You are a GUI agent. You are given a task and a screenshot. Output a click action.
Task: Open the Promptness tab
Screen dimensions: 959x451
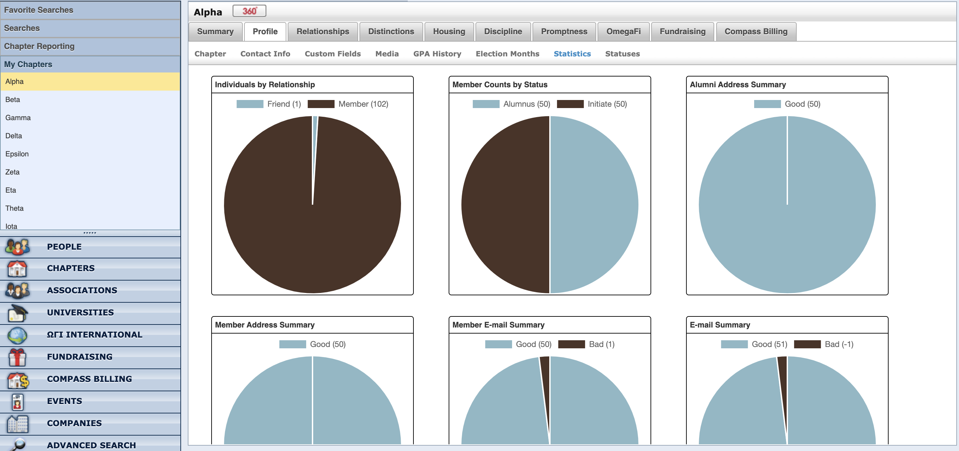coord(564,32)
